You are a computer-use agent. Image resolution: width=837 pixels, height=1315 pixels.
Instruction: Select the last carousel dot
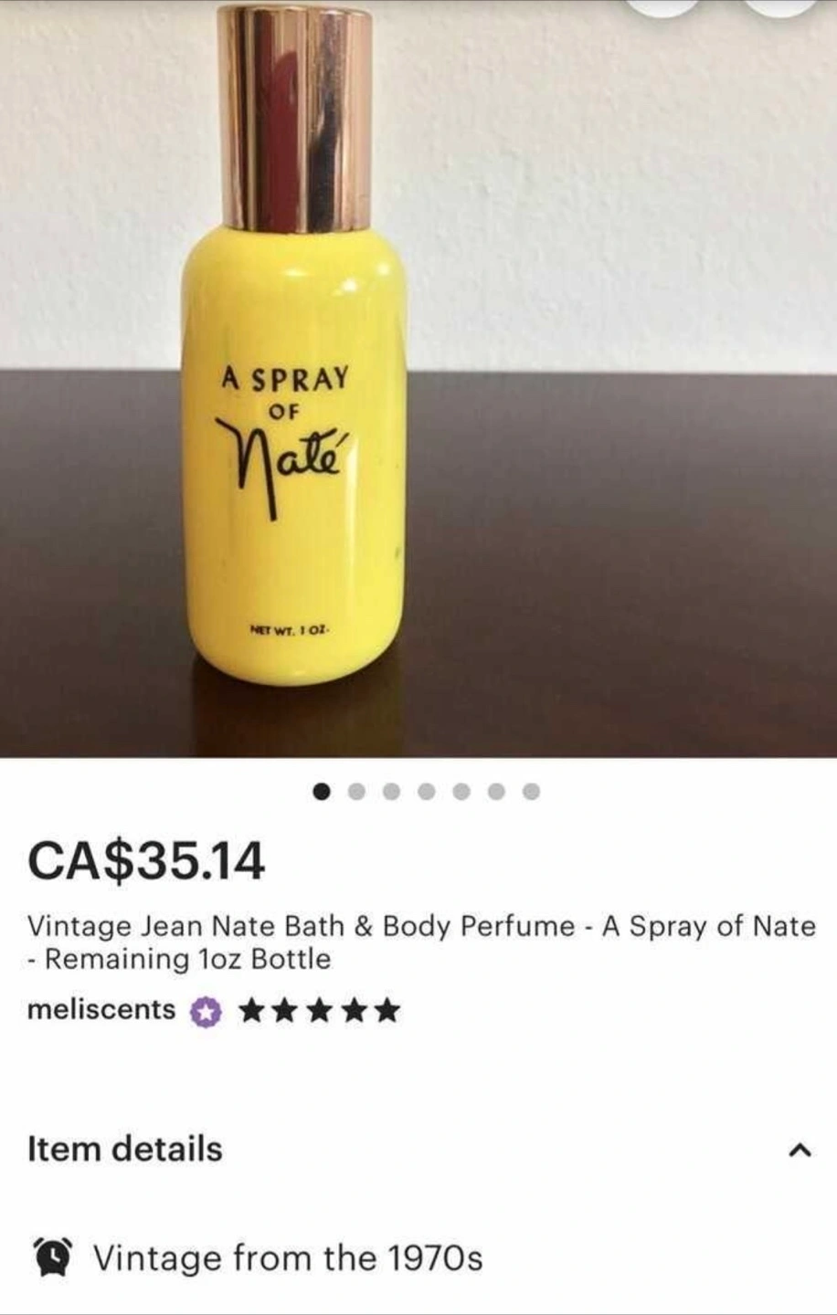(531, 791)
